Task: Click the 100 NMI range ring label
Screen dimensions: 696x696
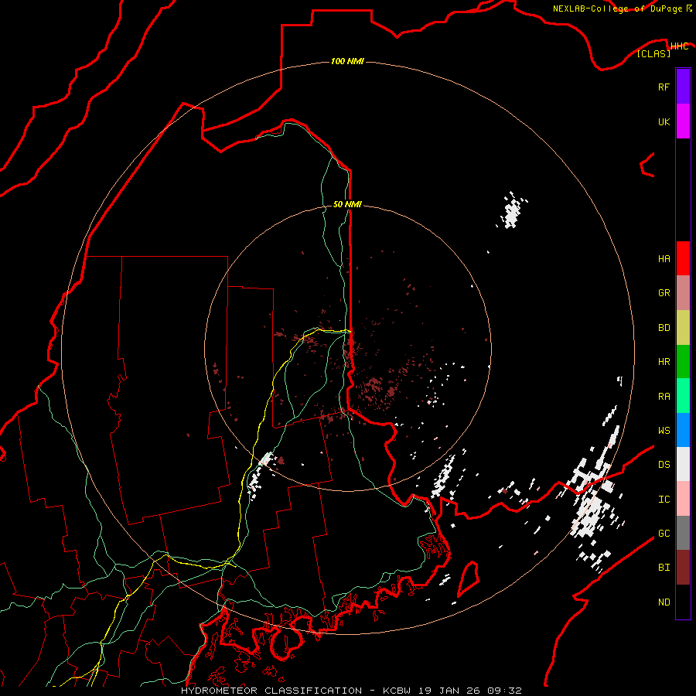Action: [x=347, y=61]
